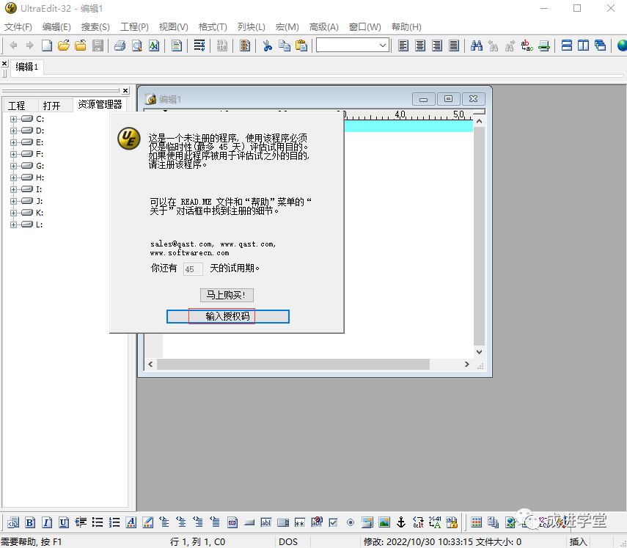
Task: Click the HTML table grid icon
Action: click(476, 522)
